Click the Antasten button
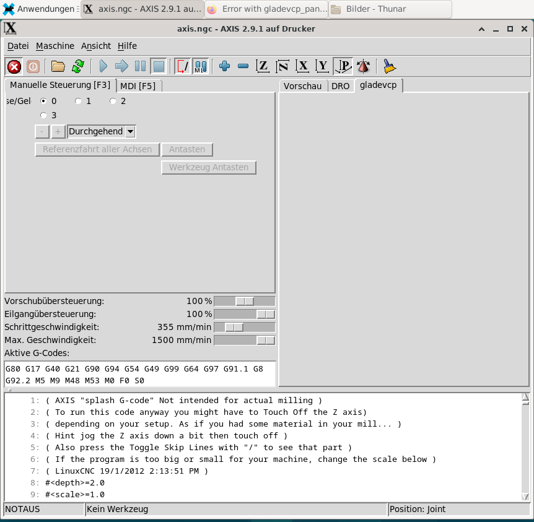Screen dimensions: 534x522 click(187, 149)
